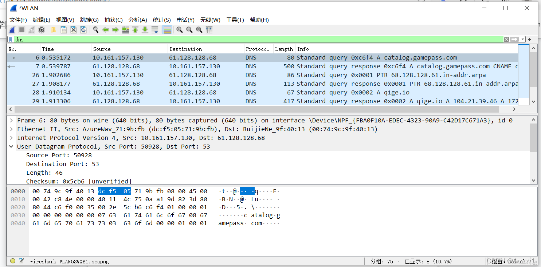The image size is (541, 267).
Task: Apply the display filter arrow button
Action: [x=514, y=39]
